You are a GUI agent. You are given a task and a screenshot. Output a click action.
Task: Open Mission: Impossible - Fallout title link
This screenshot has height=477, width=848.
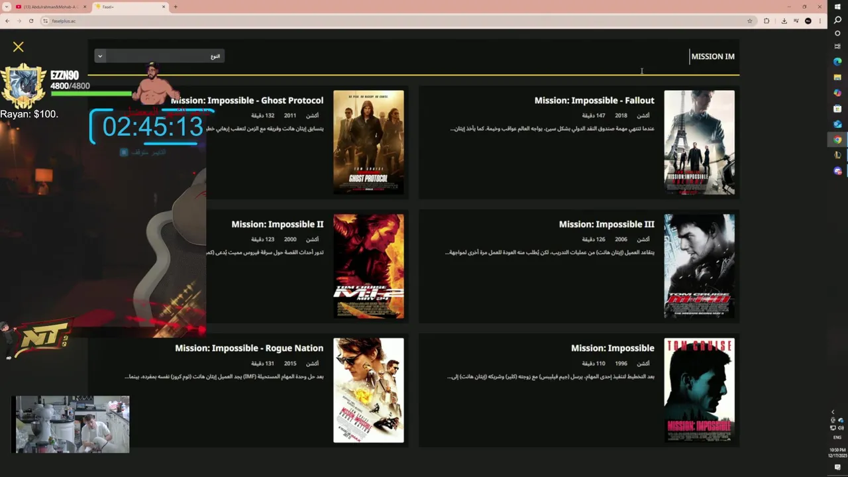click(594, 101)
